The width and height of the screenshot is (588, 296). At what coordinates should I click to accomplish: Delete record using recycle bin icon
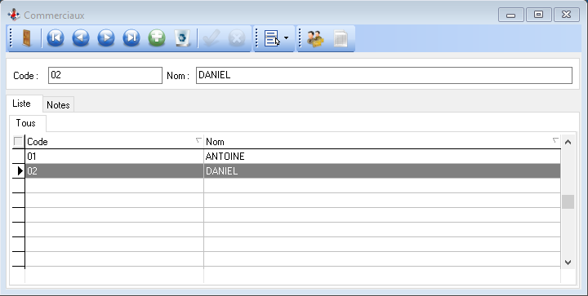182,38
